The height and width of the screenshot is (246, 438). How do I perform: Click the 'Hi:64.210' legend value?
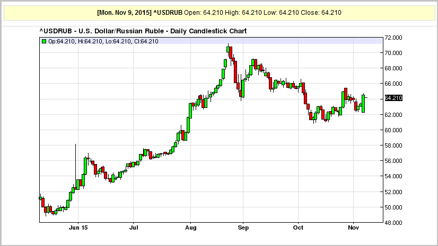(90, 41)
